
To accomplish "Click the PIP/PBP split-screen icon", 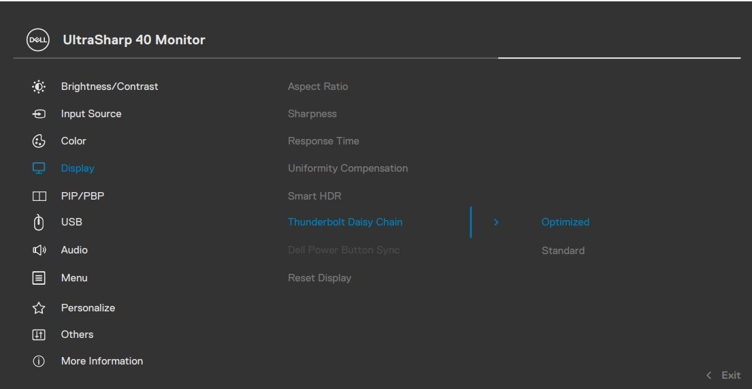I will point(39,196).
